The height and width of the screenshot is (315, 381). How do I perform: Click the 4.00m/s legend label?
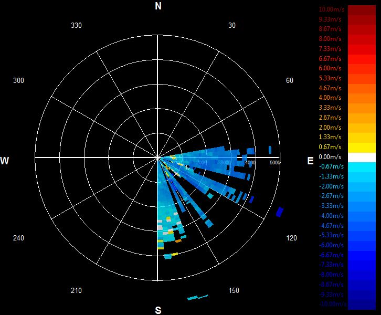[x=330, y=98]
